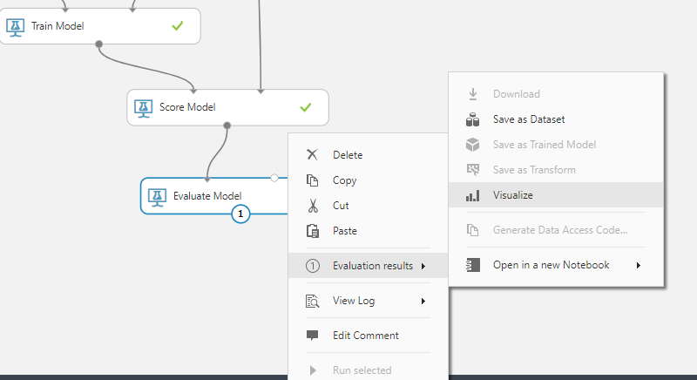Click the unconnected Evaluate Model input port
Screen dimensions: 697x380
coord(274,178)
